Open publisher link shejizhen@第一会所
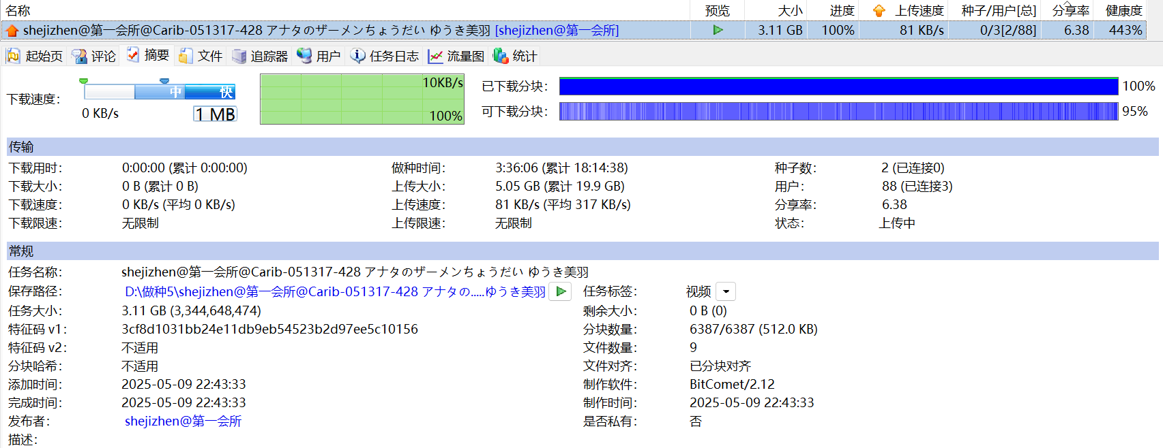The image size is (1163, 448). (183, 421)
